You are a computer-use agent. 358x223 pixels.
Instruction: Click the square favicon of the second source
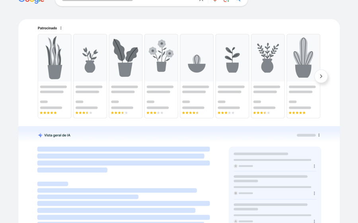click(235, 193)
